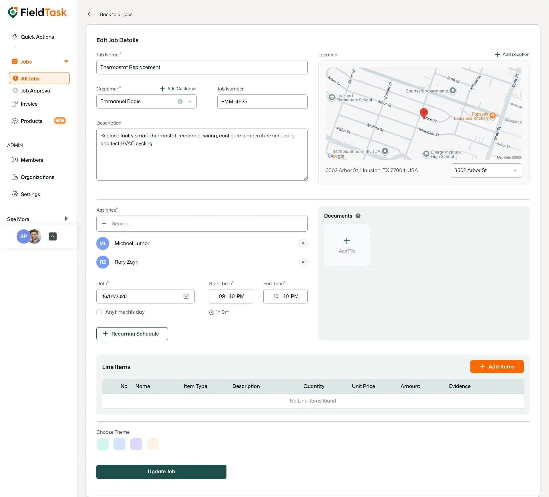Choose the green theme swatch
The height and width of the screenshot is (497, 549).
tap(103, 444)
